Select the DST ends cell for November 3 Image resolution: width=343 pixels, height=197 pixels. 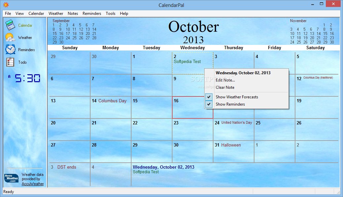click(70, 174)
